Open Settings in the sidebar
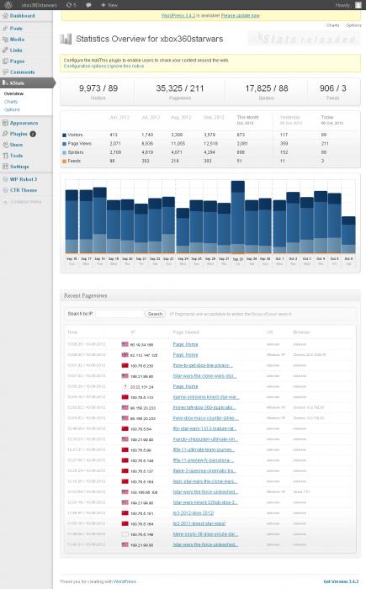Image resolution: width=366 pixels, height=589 pixels. (19, 167)
